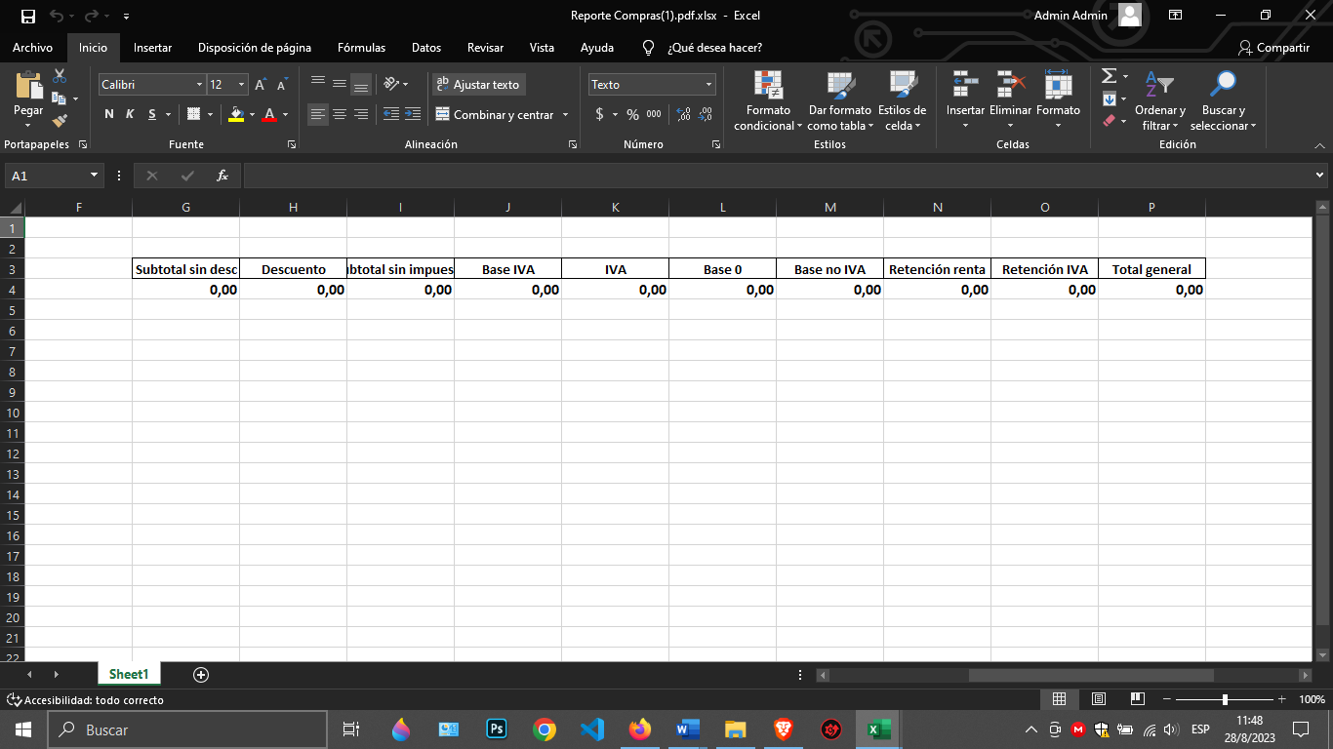Image resolution: width=1333 pixels, height=749 pixels.
Task: Click the Cut scissors icon
Action: click(x=60, y=76)
